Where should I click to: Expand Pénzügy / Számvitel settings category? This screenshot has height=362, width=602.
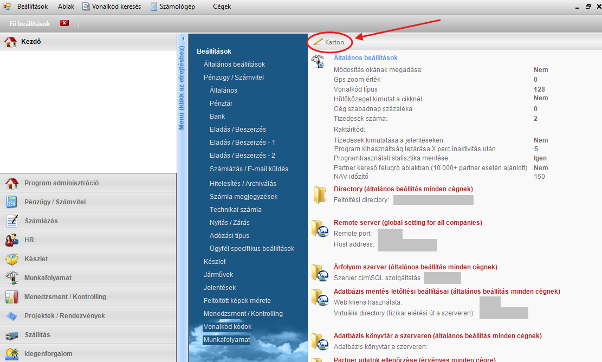click(x=234, y=77)
